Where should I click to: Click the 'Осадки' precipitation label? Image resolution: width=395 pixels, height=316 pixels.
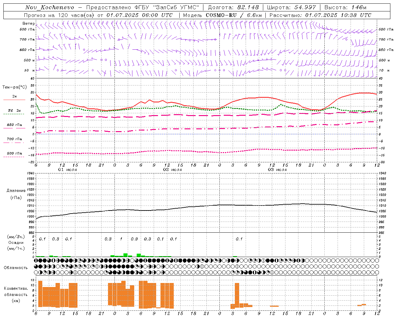point(16,243)
